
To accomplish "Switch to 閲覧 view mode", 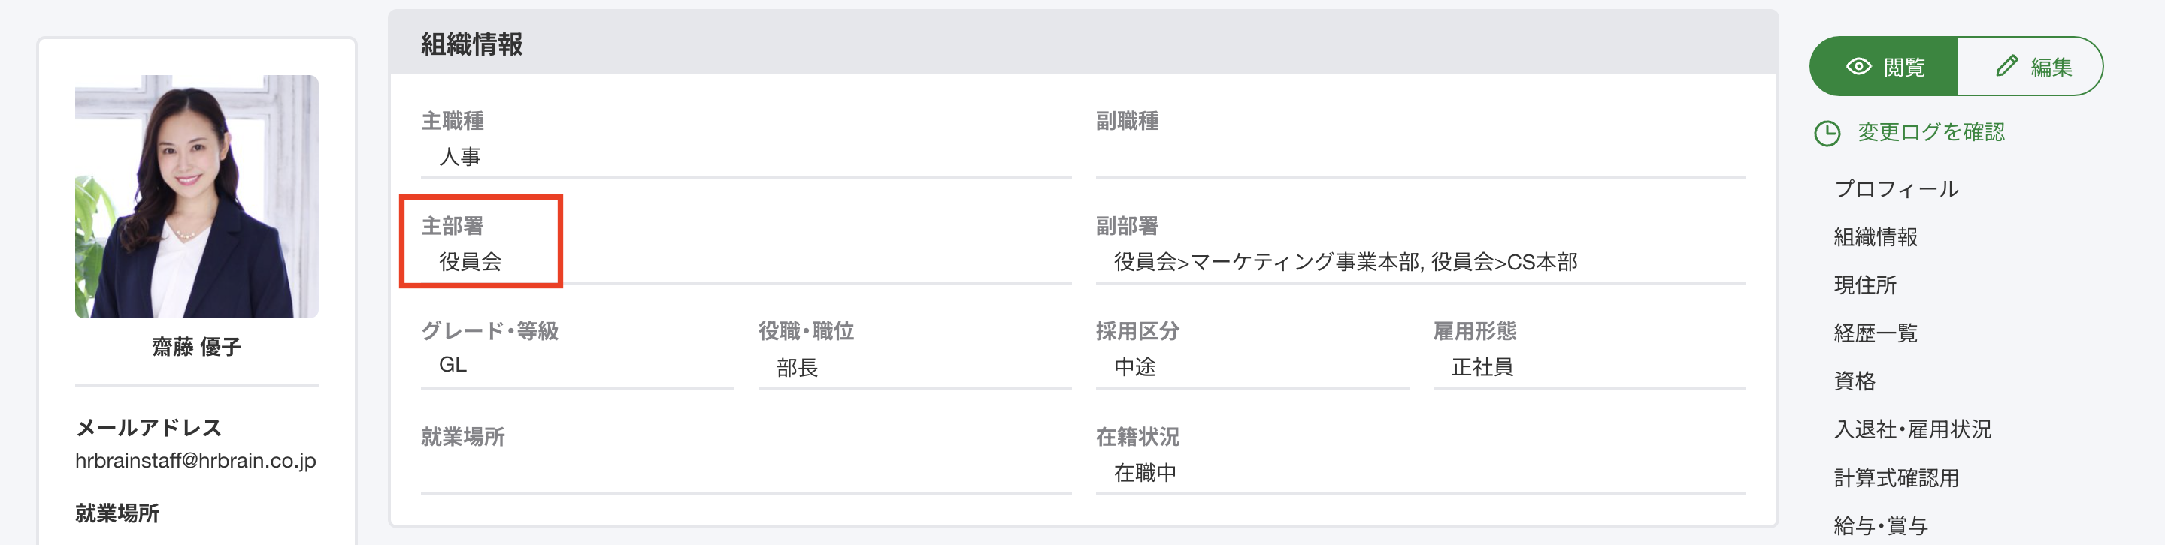I will (x=1883, y=66).
